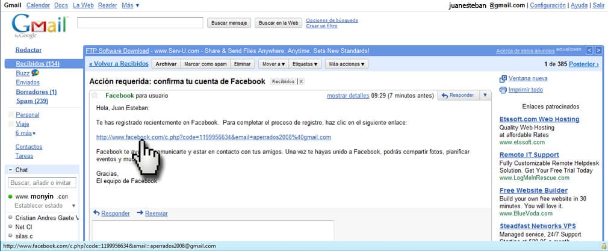Go back via Volver a Recibidos
The height and width of the screenshot is (251, 608).
(119, 64)
